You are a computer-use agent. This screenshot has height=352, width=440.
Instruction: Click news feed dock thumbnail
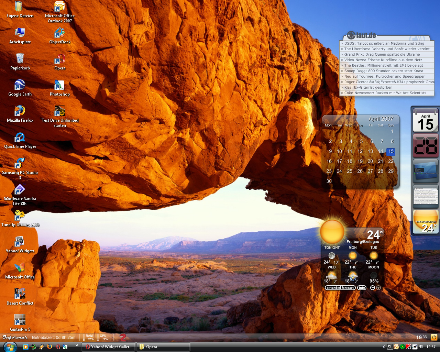[x=426, y=196]
